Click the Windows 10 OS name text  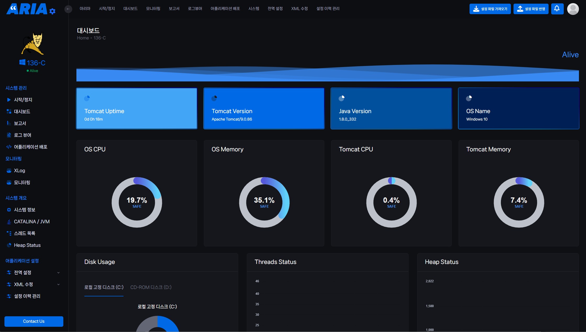pyautogui.click(x=477, y=119)
